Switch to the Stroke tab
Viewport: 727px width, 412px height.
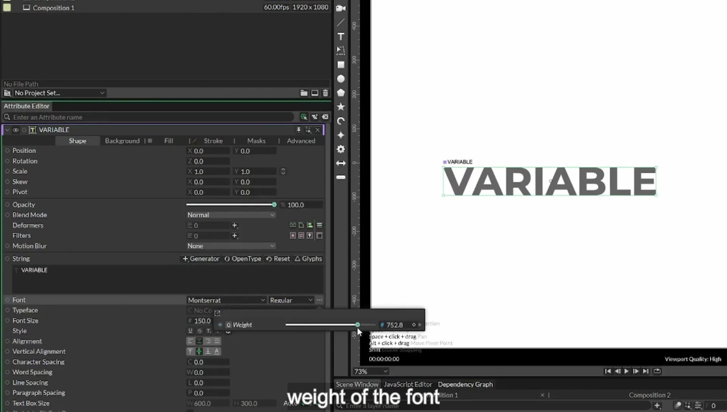click(x=213, y=140)
